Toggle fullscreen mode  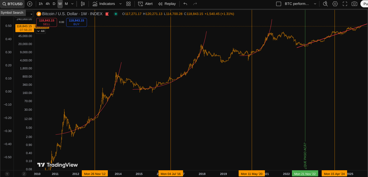pyautogui.click(x=345, y=4)
